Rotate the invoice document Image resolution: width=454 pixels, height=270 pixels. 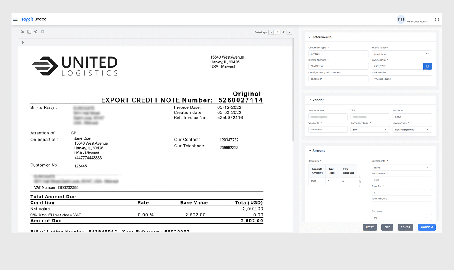pyautogui.click(x=22, y=42)
